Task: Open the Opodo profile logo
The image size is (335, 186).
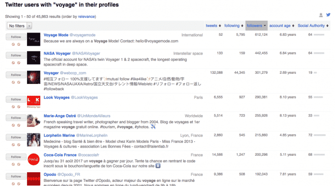Action: [x=34, y=178]
